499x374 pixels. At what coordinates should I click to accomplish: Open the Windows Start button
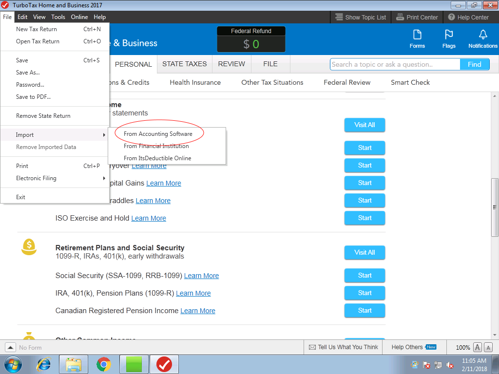[x=13, y=364]
